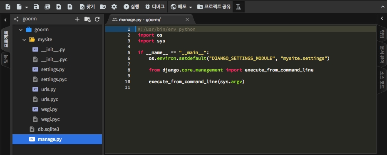
Task: Switch to the 프로젝트 side tab
Action: (x=6, y=39)
